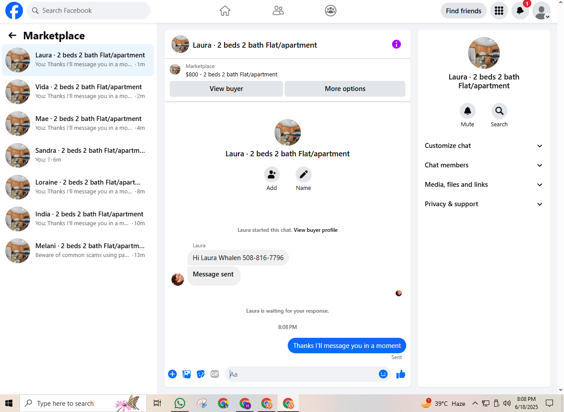Open the Vida conversation in the list
564x412 pixels.
point(78,92)
